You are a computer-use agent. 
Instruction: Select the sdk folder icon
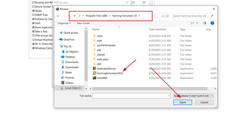tap(95, 50)
